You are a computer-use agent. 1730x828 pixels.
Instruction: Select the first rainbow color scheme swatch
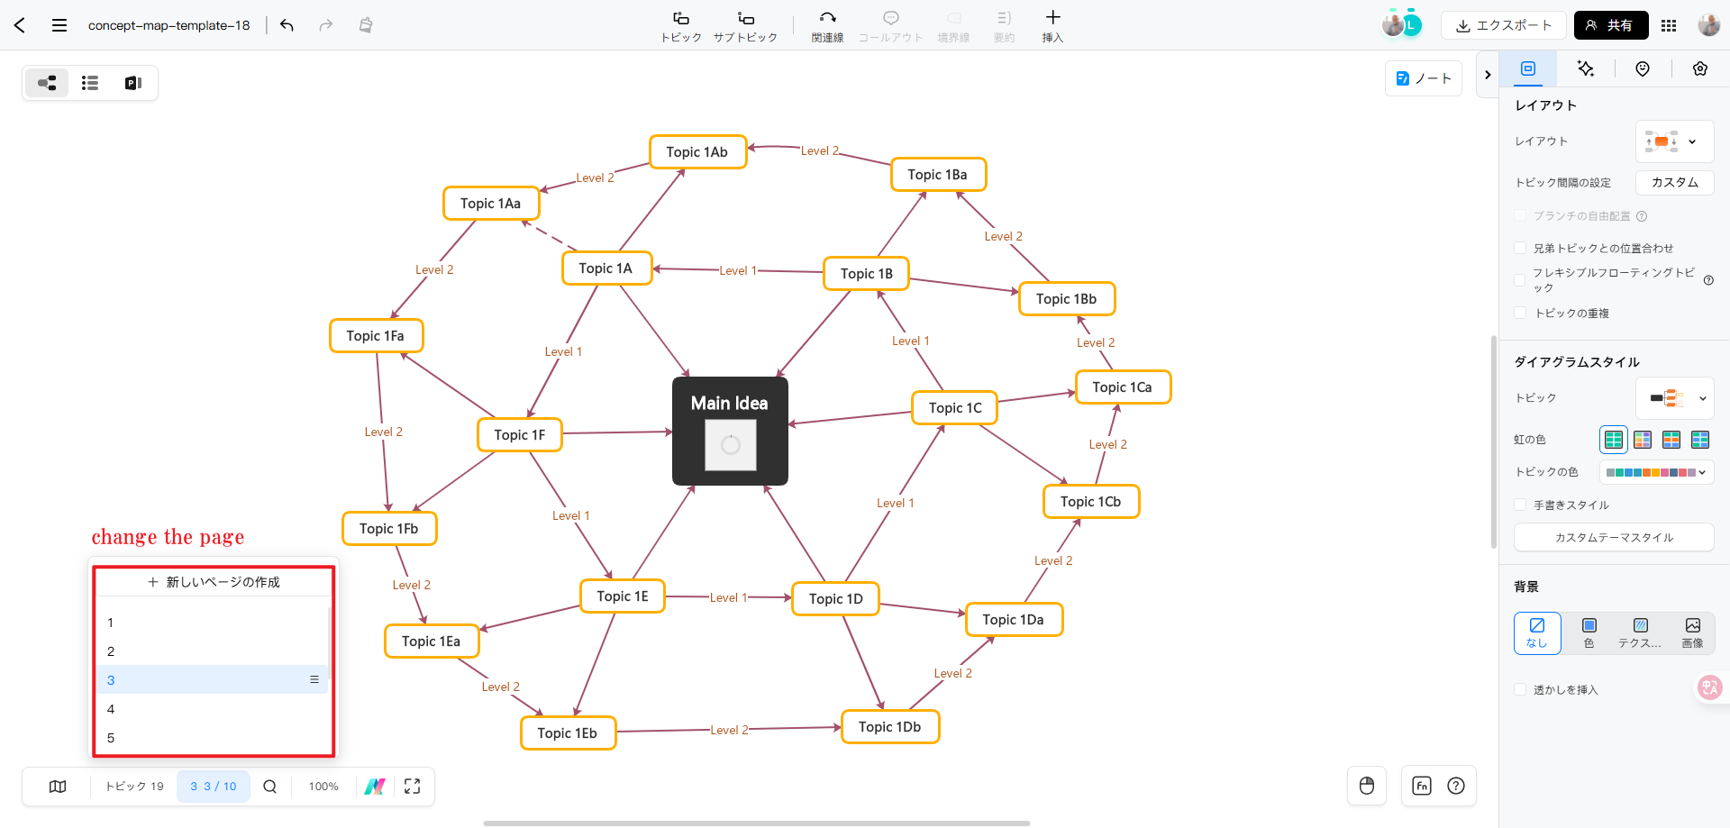pos(1613,440)
